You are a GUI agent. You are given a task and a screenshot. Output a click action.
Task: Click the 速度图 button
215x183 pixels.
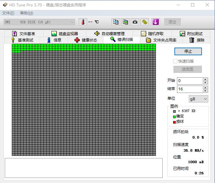click(188, 69)
